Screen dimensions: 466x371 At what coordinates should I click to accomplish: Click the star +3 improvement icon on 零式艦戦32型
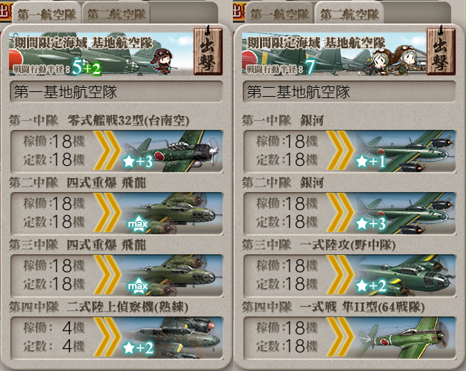click(138, 162)
